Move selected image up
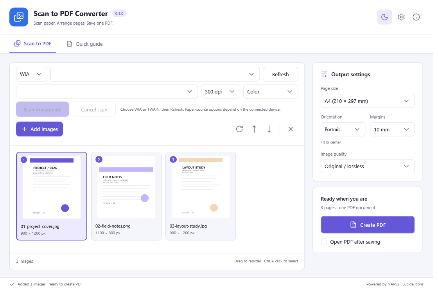 pyautogui.click(x=254, y=129)
